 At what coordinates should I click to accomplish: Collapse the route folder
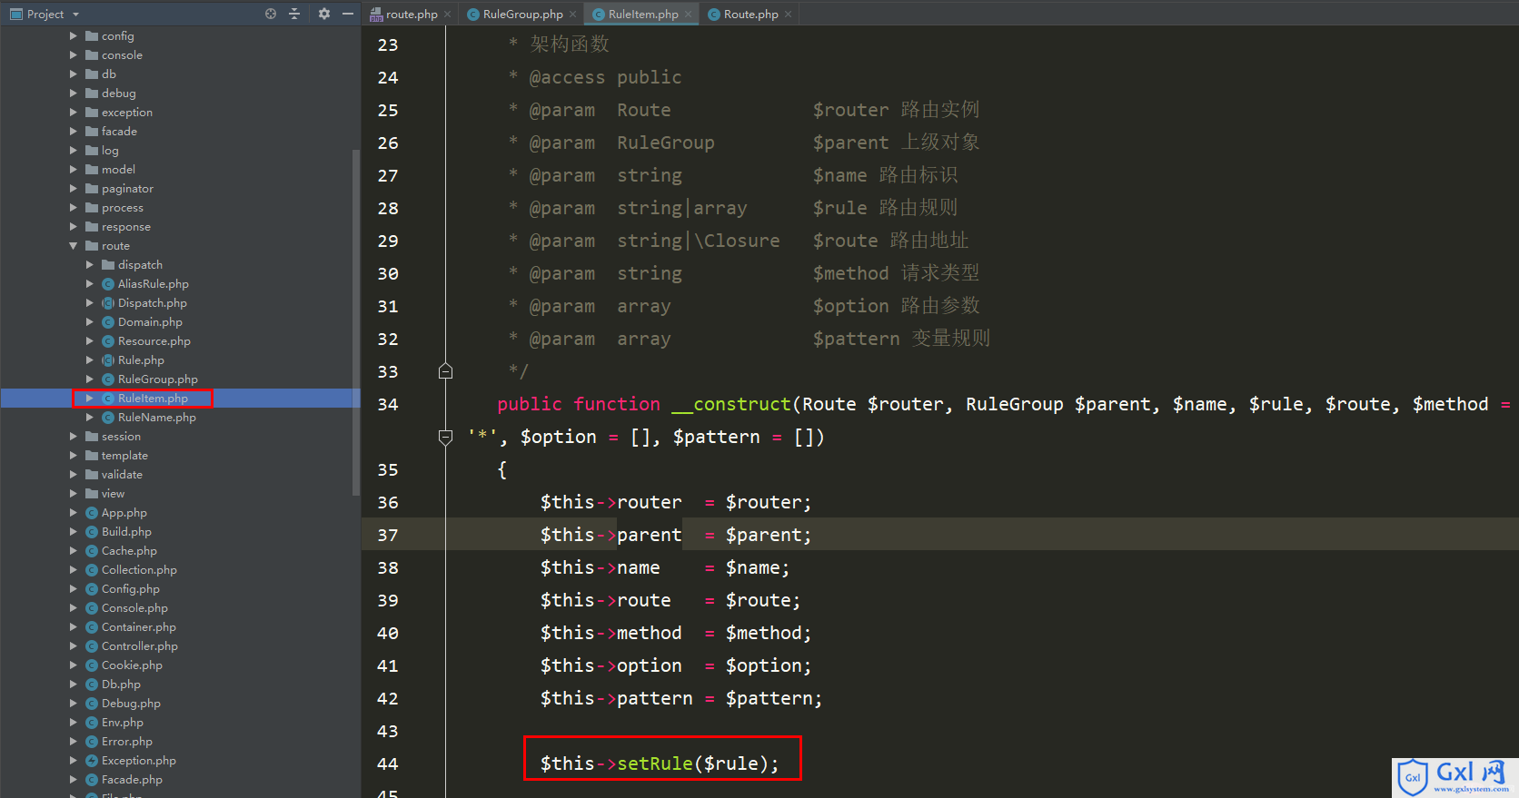tap(74, 246)
